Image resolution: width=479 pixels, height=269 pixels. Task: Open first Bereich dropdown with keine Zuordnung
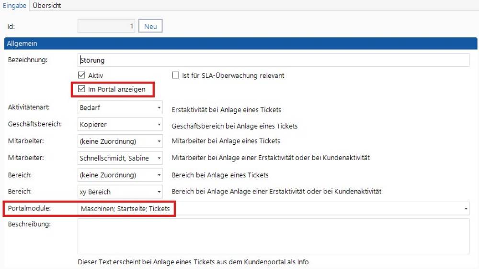(x=120, y=175)
